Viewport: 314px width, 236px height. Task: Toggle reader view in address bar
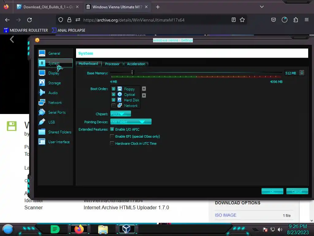coord(233,20)
